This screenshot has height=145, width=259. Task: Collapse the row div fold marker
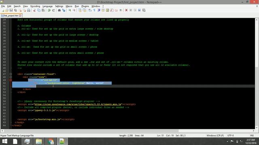11,77
